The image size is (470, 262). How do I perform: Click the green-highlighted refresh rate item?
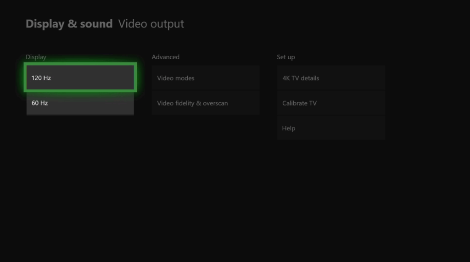click(x=80, y=78)
